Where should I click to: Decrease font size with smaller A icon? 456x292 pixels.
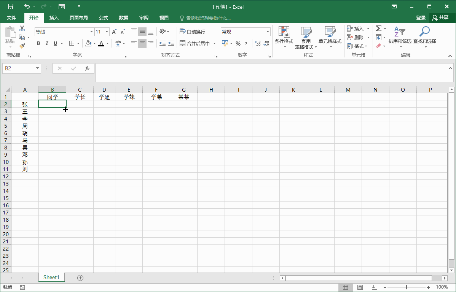click(x=123, y=32)
